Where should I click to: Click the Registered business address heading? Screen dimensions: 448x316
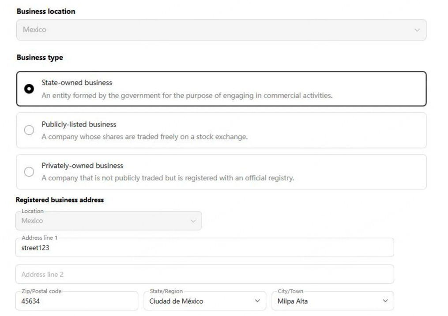(x=60, y=200)
